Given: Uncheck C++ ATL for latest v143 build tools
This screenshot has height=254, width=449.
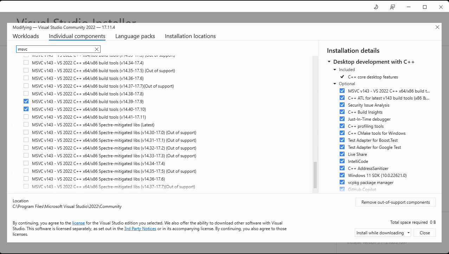Looking at the screenshot, I should (x=342, y=98).
